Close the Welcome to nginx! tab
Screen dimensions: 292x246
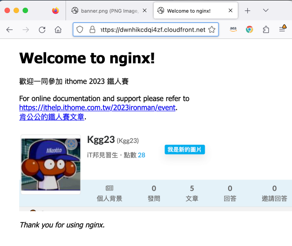231,10
